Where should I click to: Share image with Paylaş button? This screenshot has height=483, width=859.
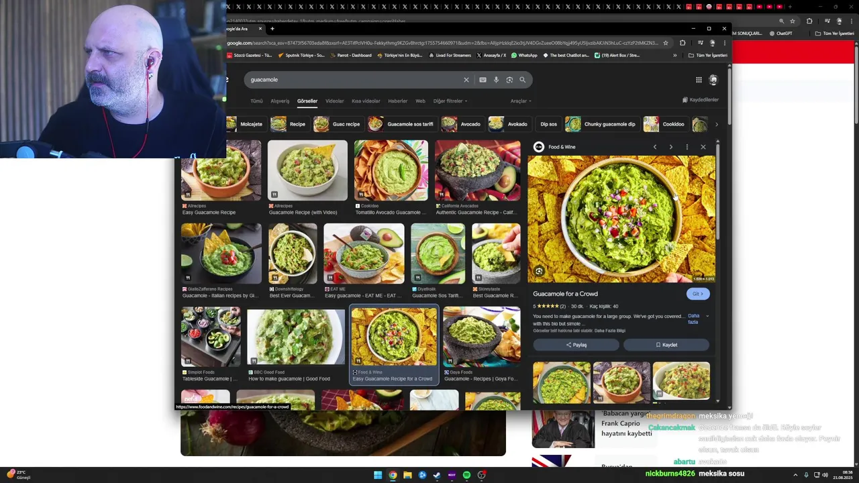[576, 345]
